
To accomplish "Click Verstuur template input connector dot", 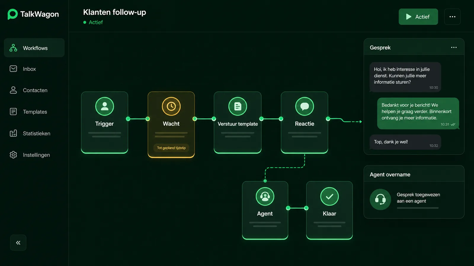I will click(214, 119).
